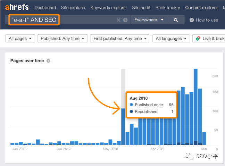Open the All pages filter dropdown
Screen dimensions: 225x166
(20, 39)
